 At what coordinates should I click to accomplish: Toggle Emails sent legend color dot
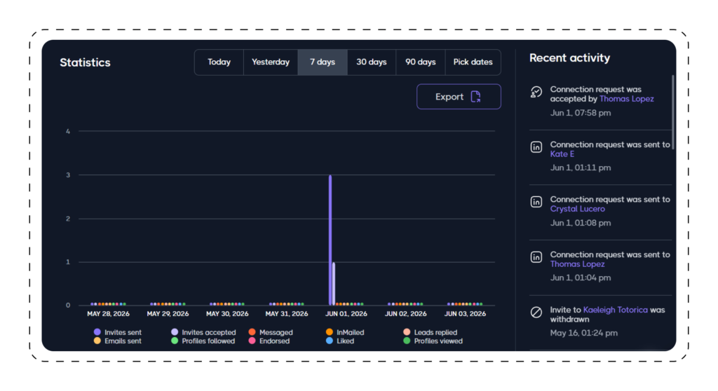[x=97, y=341]
